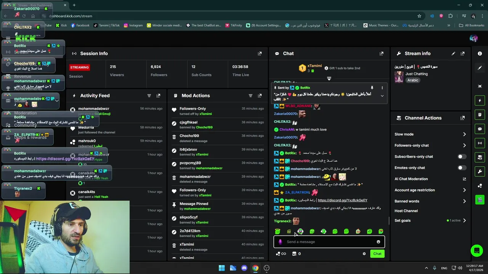The height and width of the screenshot is (274, 488).
Task: Pop out the Mod Actions panel
Action: click(260, 96)
